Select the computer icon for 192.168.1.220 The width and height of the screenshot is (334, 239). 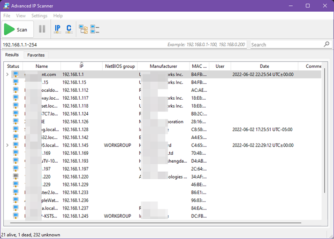(17, 176)
